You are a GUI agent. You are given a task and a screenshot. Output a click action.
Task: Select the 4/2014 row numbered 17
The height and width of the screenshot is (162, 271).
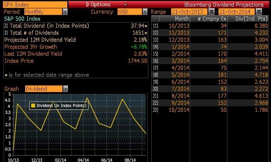[210, 68]
